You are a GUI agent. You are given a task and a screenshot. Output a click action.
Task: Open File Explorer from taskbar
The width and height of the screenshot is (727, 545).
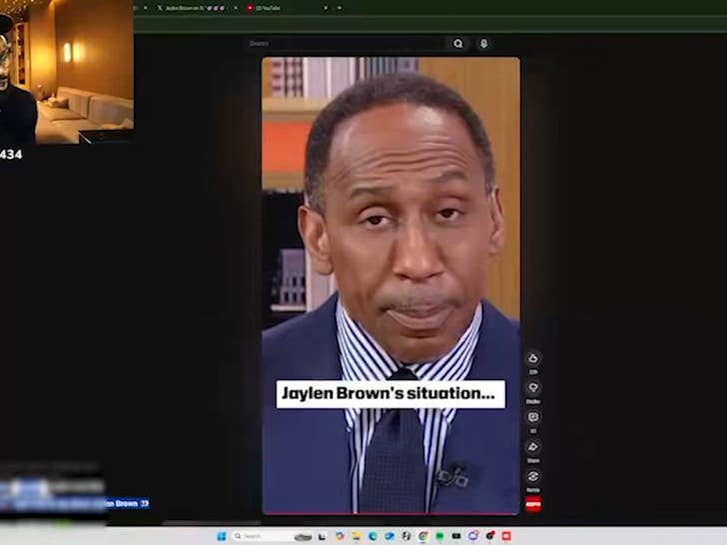tap(356, 536)
